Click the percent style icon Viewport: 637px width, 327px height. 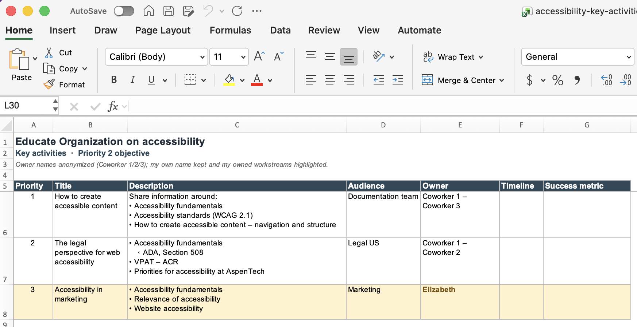557,80
